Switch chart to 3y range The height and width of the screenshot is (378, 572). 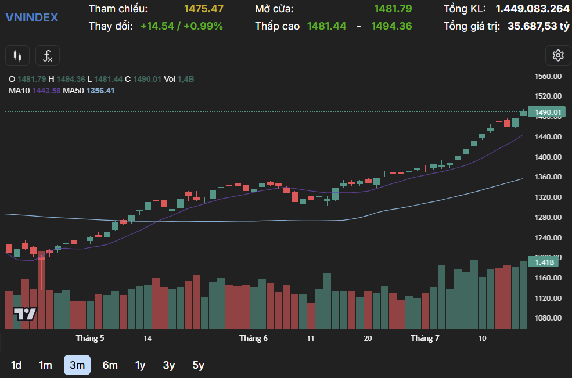(x=169, y=365)
